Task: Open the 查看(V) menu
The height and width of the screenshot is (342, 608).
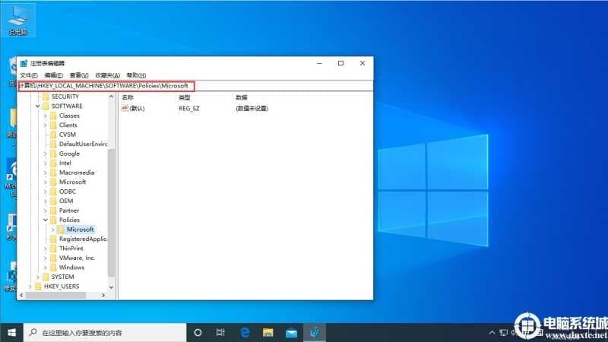Action: click(x=79, y=75)
